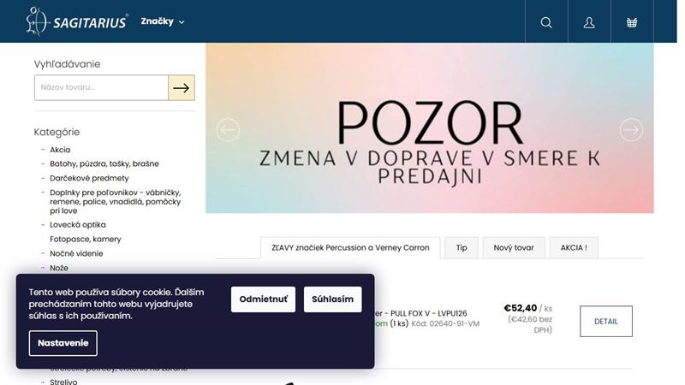This screenshot has width=685, height=385.
Task: Switch to the Nový tovar tab
Action: 514,247
